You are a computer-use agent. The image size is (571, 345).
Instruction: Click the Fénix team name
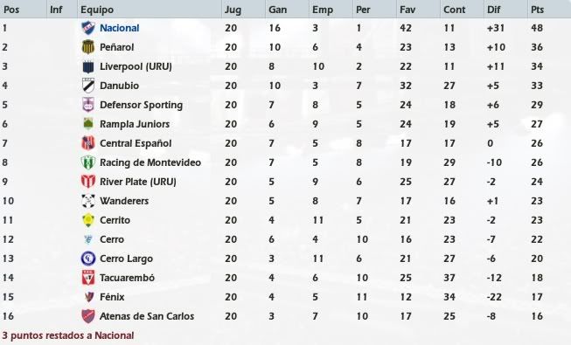pos(112,297)
